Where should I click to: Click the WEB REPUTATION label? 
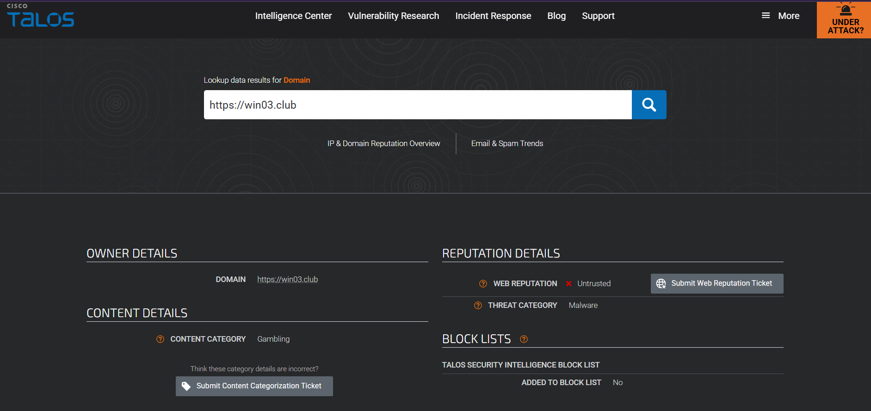coord(525,284)
